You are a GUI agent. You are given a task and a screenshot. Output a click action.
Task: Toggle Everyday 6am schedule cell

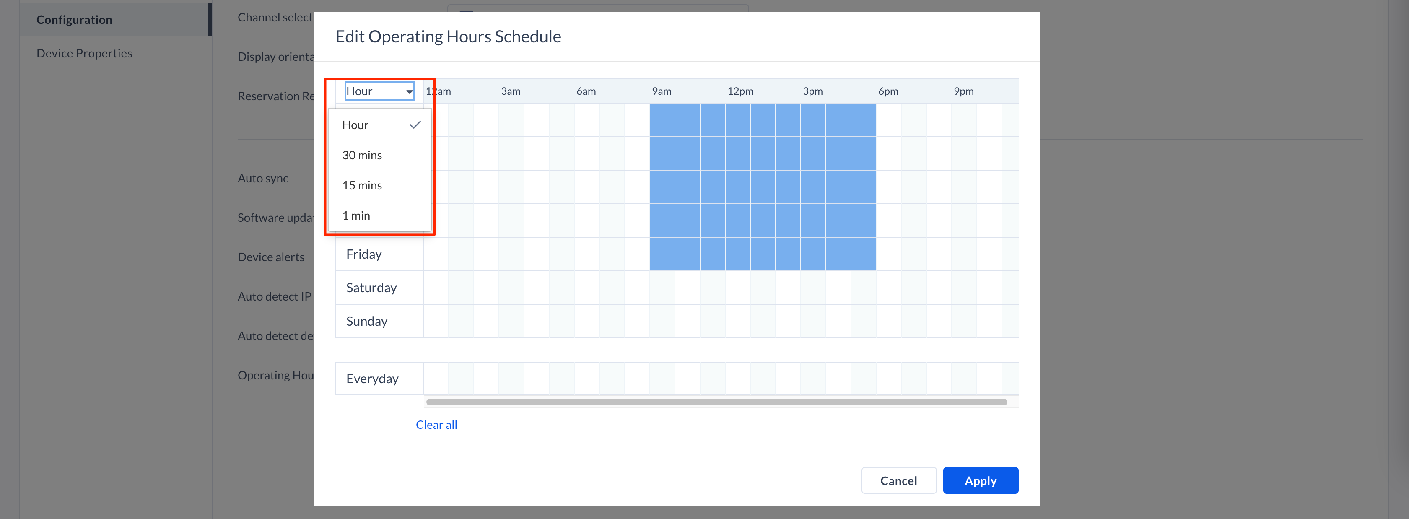[x=586, y=379]
